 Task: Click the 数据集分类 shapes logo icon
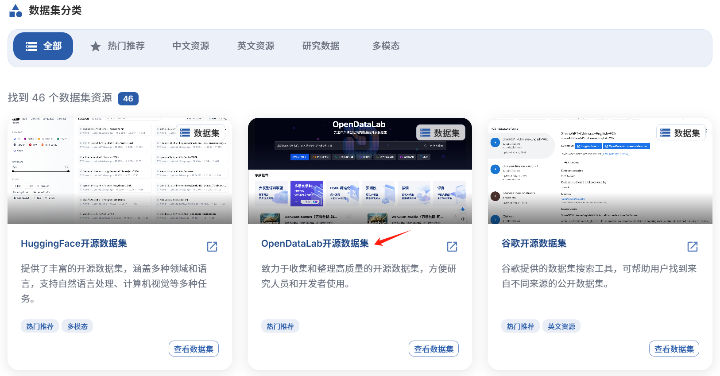[x=15, y=11]
